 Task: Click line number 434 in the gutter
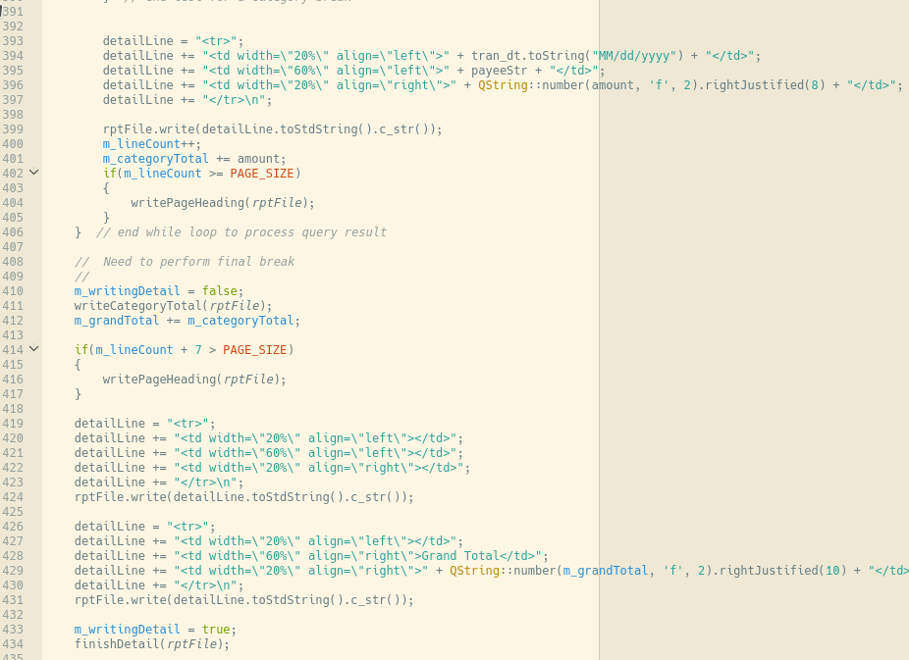click(13, 643)
